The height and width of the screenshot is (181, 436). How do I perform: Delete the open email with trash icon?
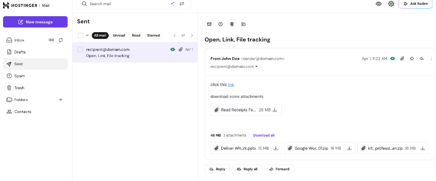click(x=232, y=24)
